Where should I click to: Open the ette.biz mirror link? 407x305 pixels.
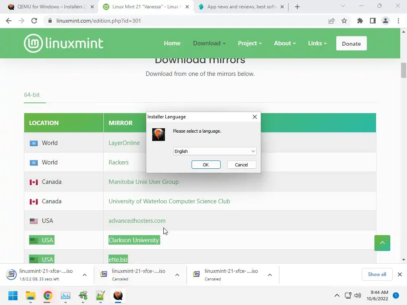(x=118, y=259)
